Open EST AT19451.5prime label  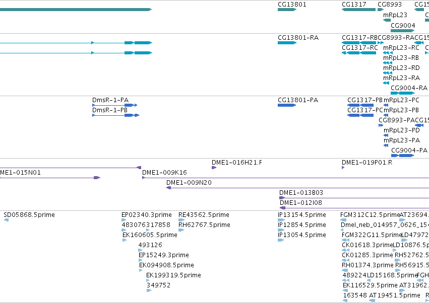(x=394, y=295)
